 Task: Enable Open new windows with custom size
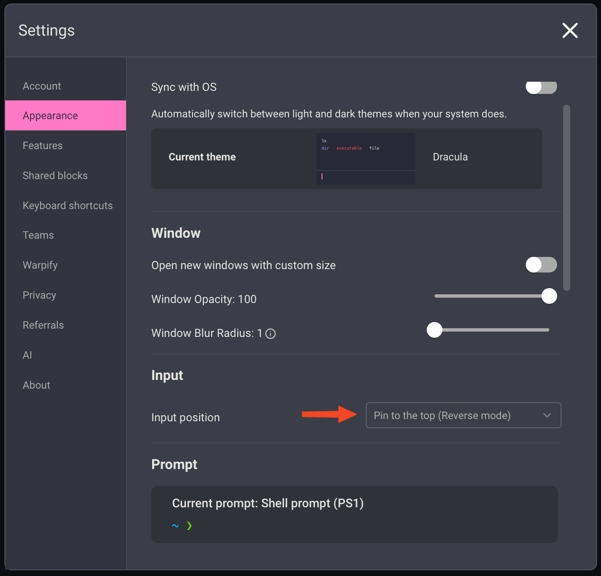[541, 265]
